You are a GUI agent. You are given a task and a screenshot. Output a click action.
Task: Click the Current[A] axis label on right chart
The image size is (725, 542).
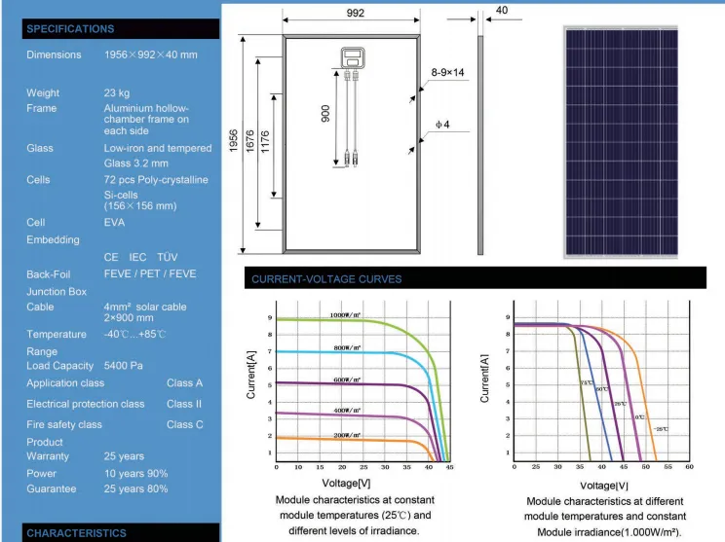click(486, 380)
